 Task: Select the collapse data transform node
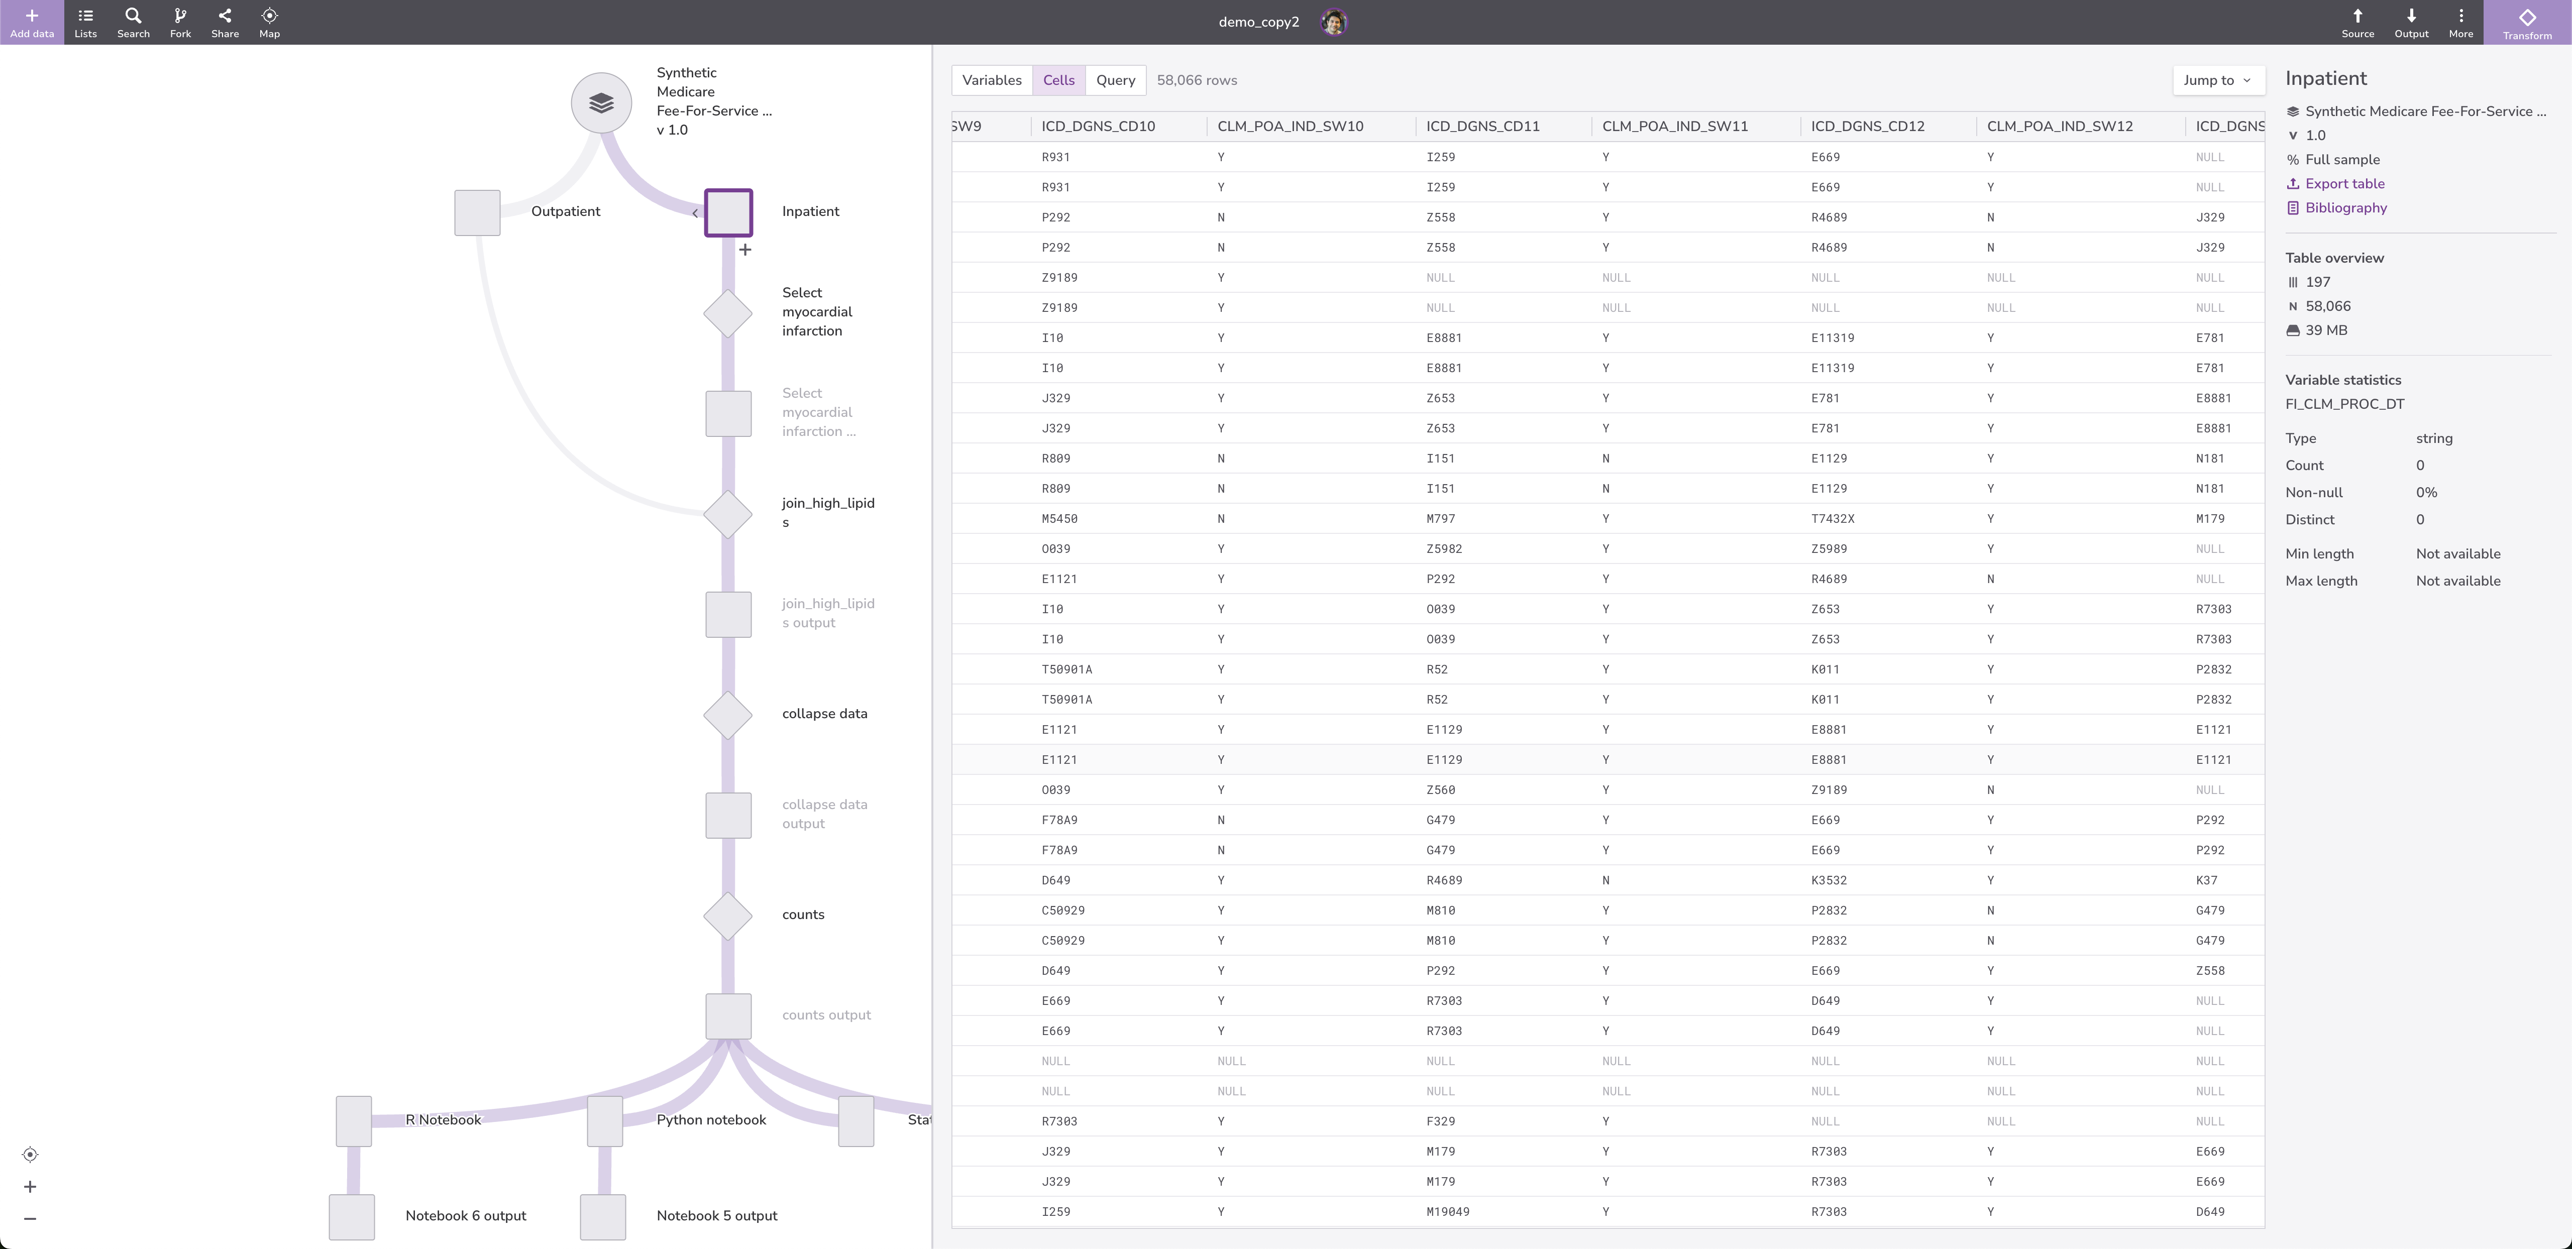(728, 715)
